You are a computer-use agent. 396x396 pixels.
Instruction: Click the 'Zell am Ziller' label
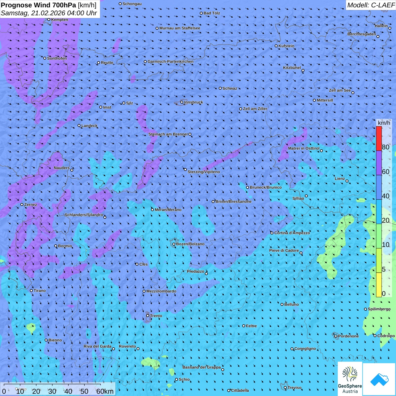point(255,109)
